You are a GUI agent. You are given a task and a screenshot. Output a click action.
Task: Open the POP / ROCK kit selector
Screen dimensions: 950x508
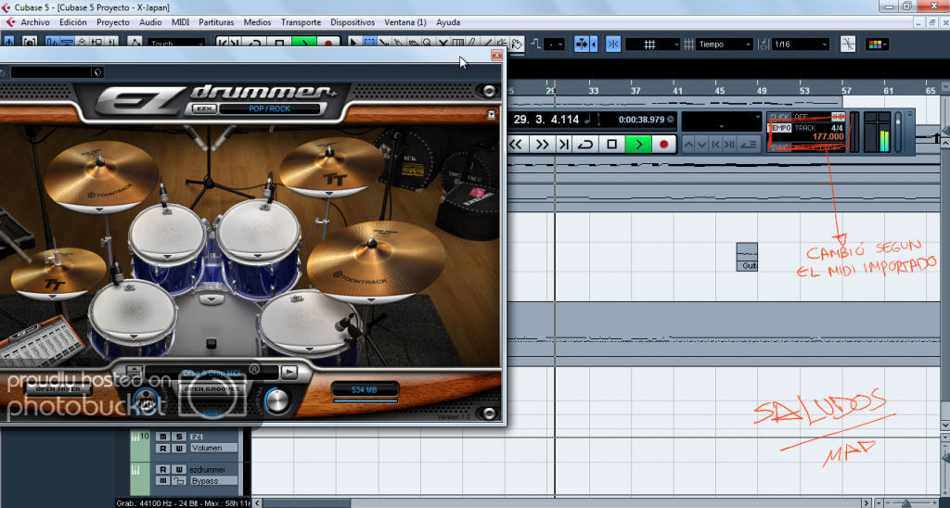pos(269,108)
